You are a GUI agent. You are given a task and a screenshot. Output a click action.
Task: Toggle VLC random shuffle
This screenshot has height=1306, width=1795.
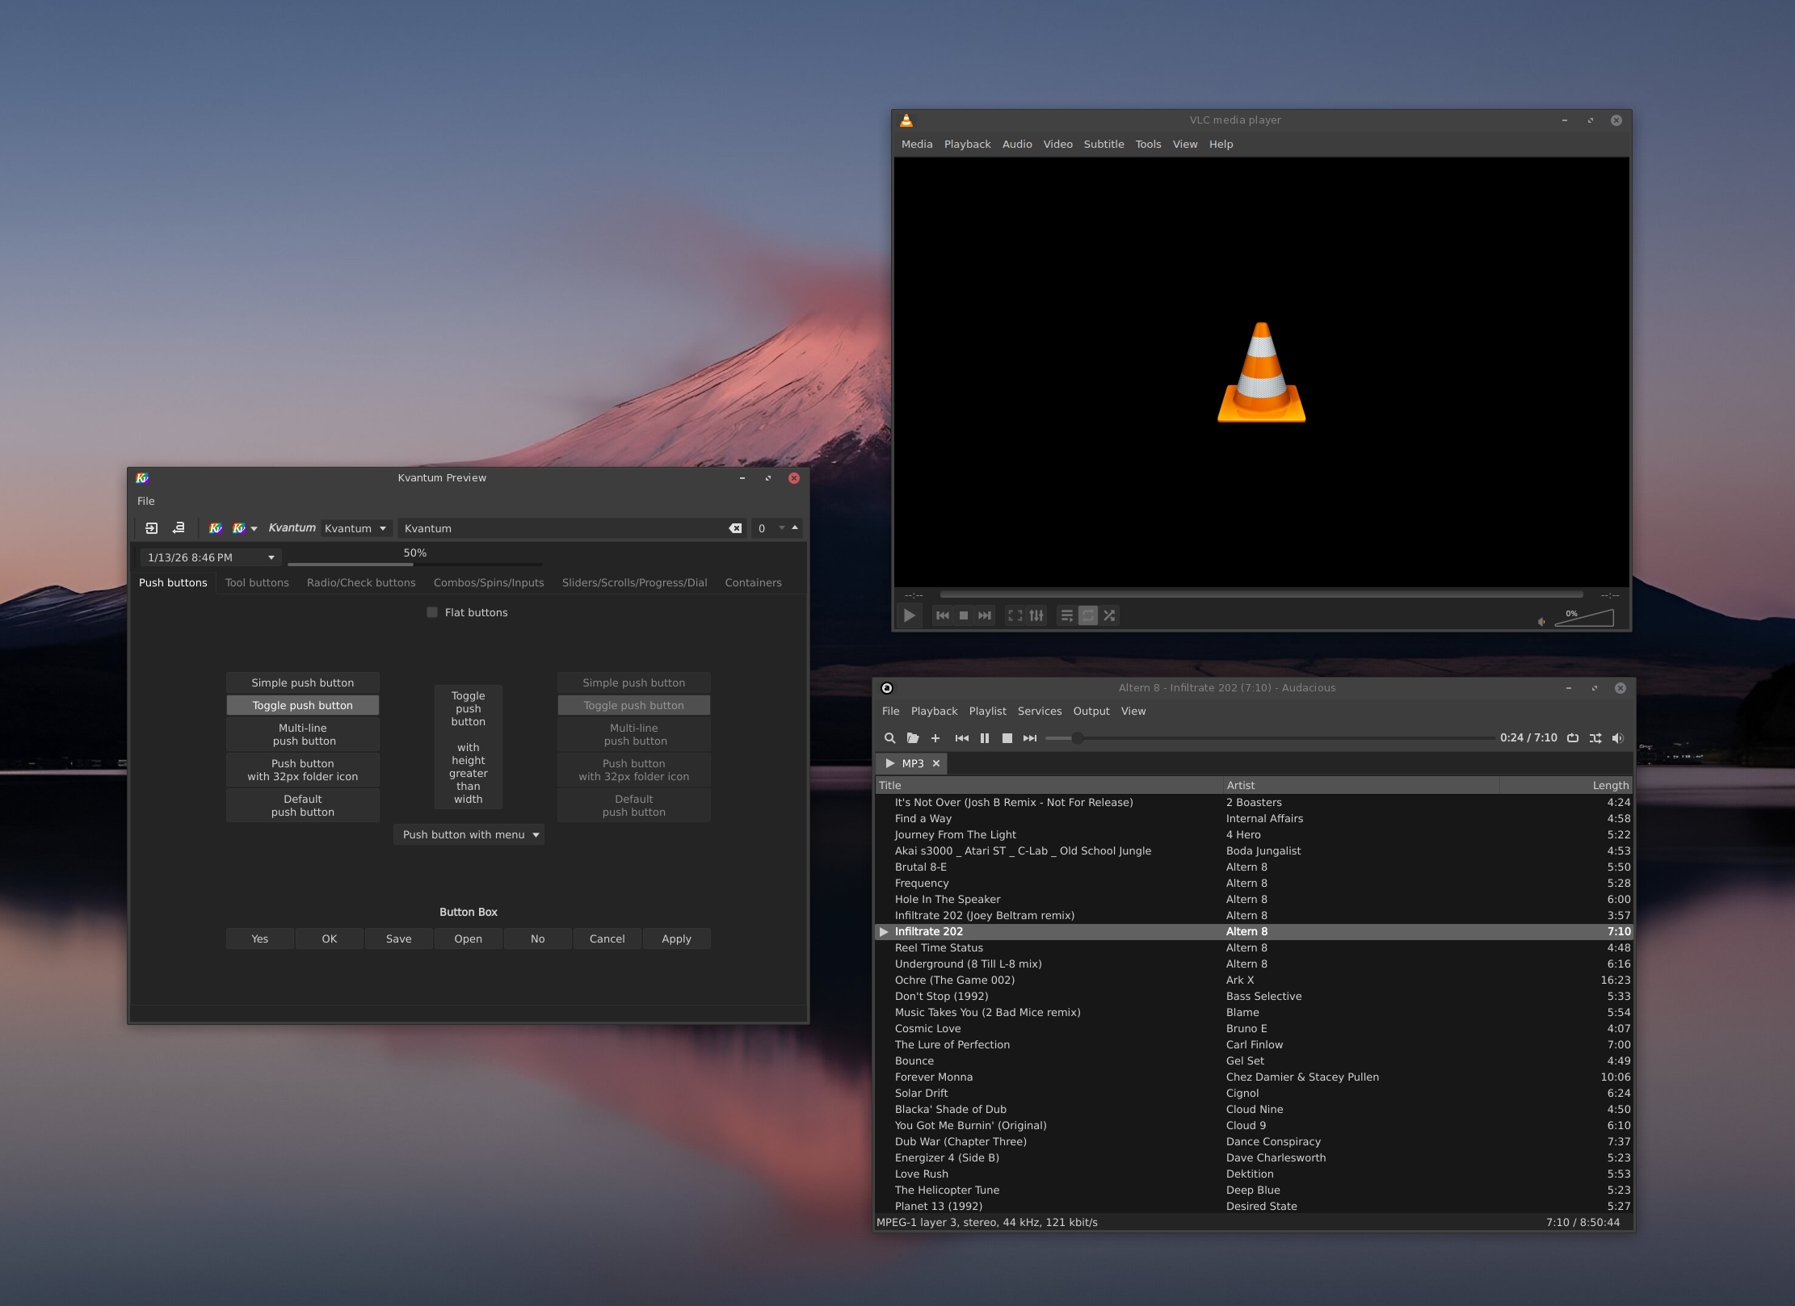tap(1109, 615)
